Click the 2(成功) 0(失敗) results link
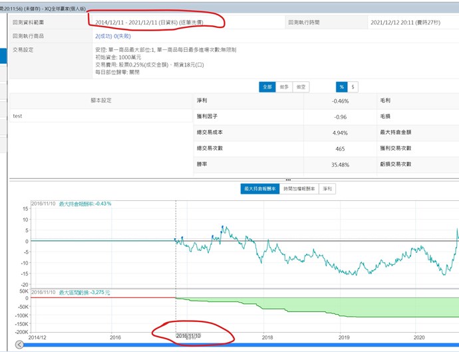This screenshot has height=352, width=459. (x=113, y=37)
